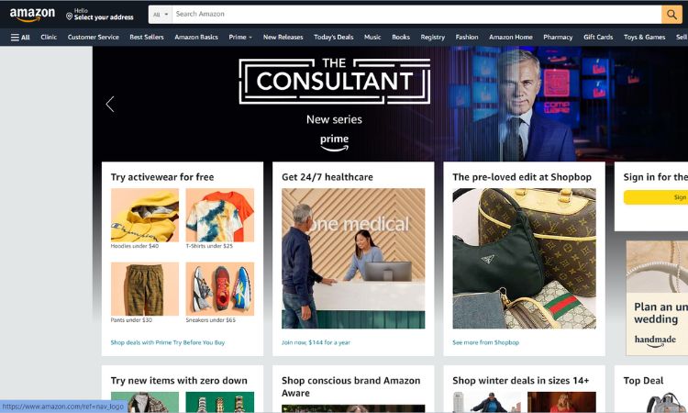Click the orange search magnifier button
688x413 pixels.
tap(671, 15)
